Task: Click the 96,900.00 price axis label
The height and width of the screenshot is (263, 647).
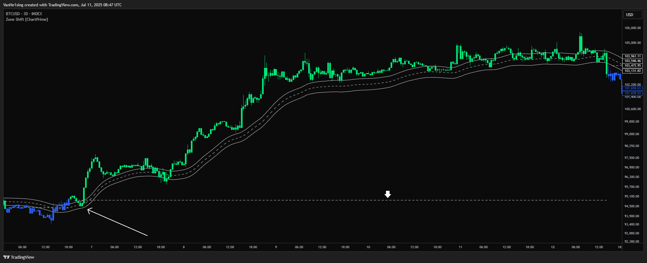Action: tap(632, 167)
